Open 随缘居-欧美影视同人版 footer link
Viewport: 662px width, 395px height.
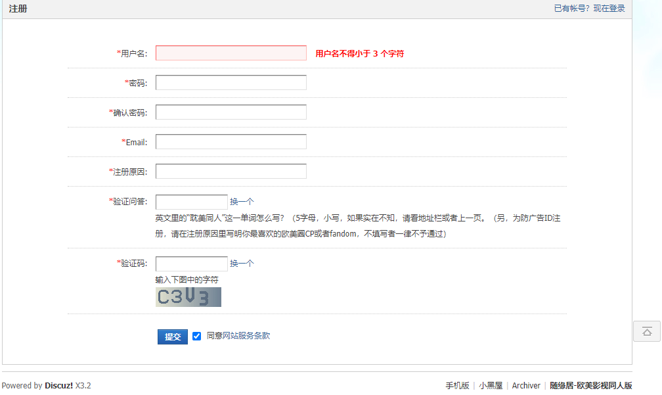coord(590,385)
